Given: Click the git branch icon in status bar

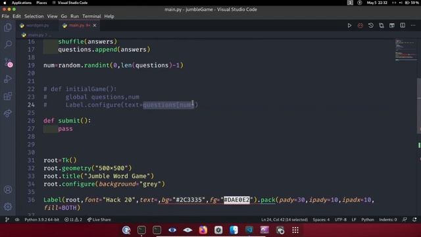Looking at the screenshot, I should pos(7,219).
